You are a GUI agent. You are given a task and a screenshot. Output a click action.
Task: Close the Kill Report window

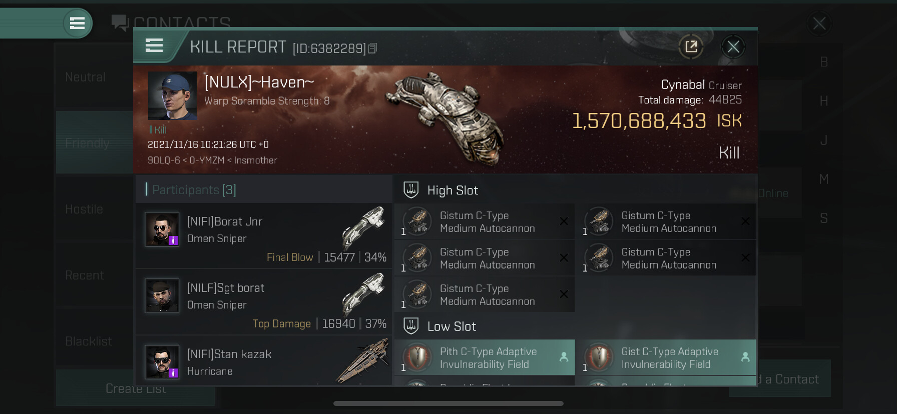[733, 47]
